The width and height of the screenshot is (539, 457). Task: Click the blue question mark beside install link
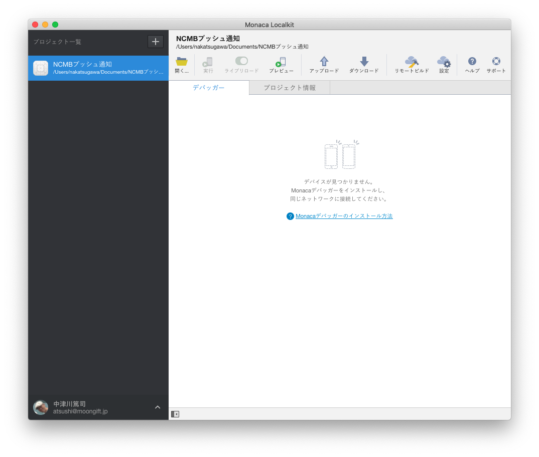290,216
